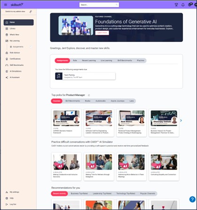Open Making Collaborative and Inclusive Decisions simulation
Viewport: 197px width, 210px height.
(x=66, y=167)
